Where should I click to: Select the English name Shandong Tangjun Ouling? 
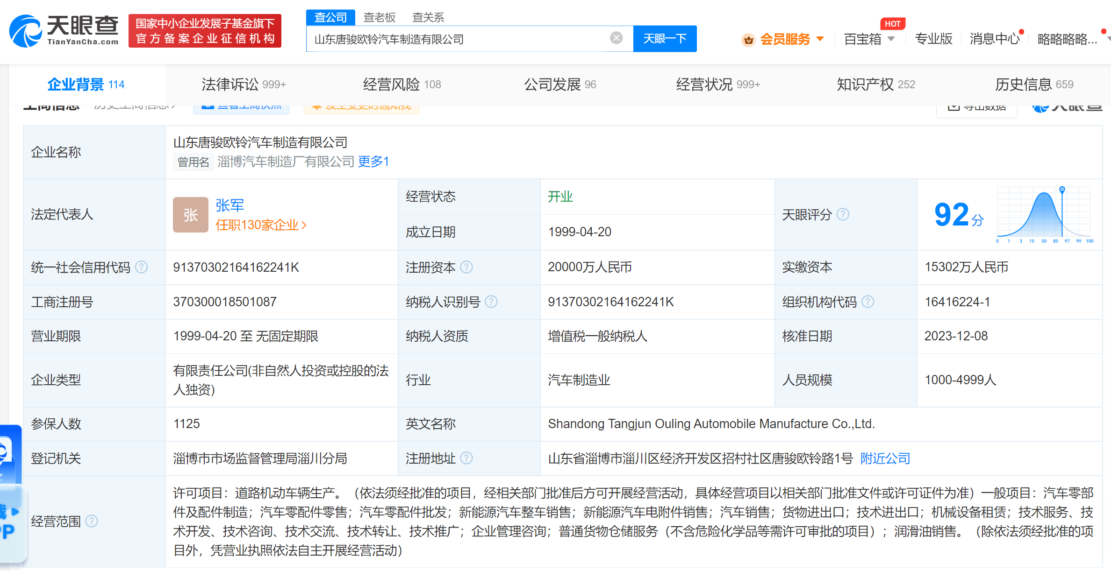click(x=711, y=423)
